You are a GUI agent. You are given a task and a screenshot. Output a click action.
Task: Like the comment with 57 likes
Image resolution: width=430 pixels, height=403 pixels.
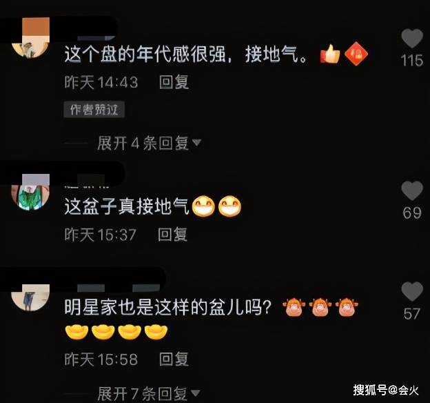(x=412, y=291)
